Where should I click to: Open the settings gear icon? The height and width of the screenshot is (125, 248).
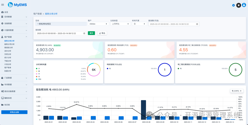click(x=234, y=5)
